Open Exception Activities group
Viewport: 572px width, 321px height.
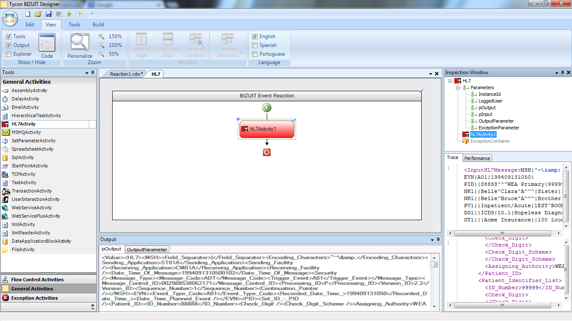tap(49, 298)
